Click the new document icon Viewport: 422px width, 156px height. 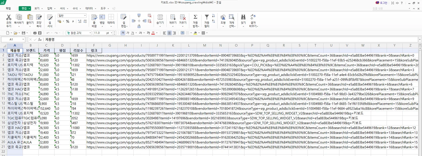[8, 33]
